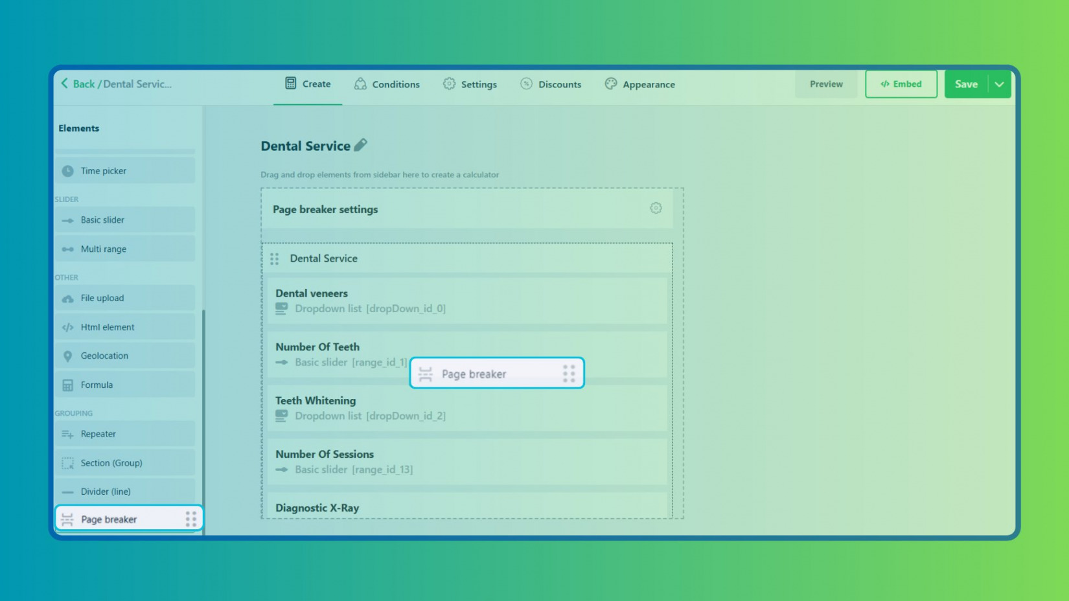The width and height of the screenshot is (1069, 601).
Task: Click the Dental Service section drag handle
Action: [x=275, y=258]
